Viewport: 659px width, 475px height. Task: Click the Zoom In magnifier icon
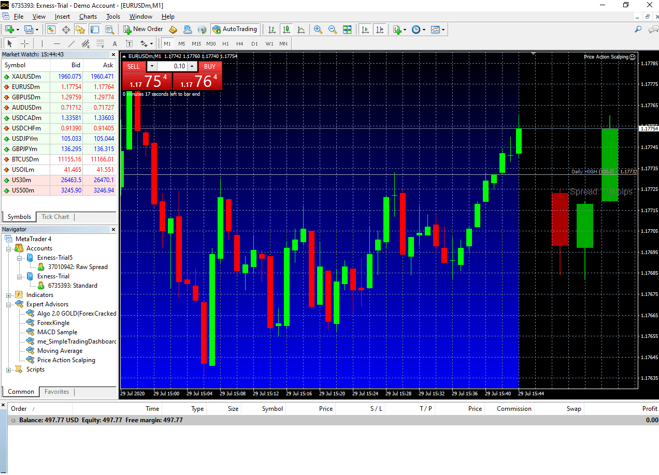tap(318, 29)
